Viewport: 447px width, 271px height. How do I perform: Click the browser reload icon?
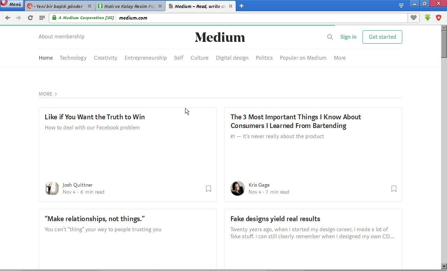pos(30,18)
